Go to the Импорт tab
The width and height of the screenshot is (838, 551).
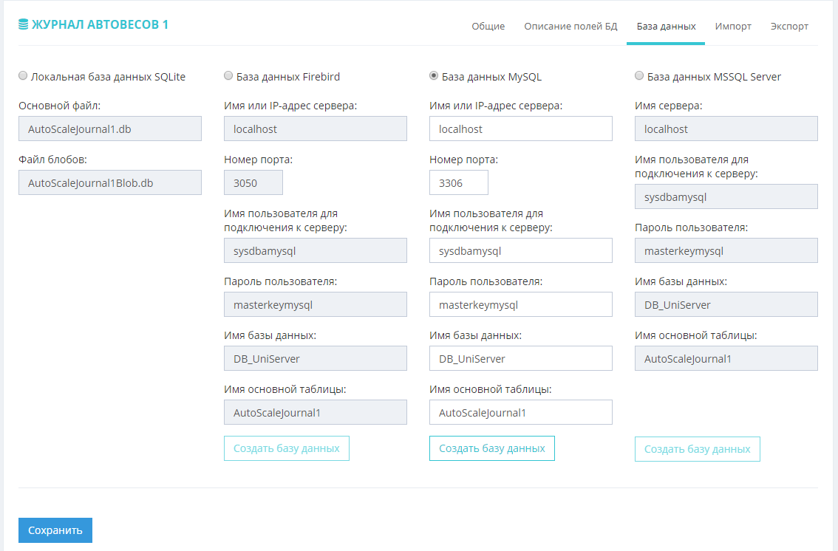click(733, 26)
